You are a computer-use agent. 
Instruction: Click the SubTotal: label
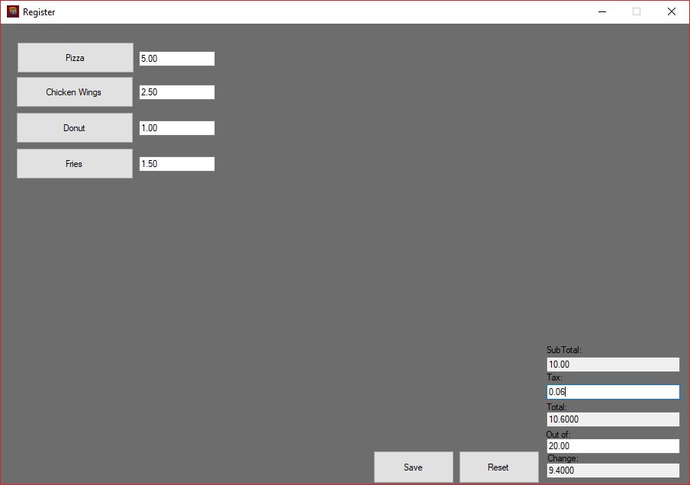coord(564,350)
